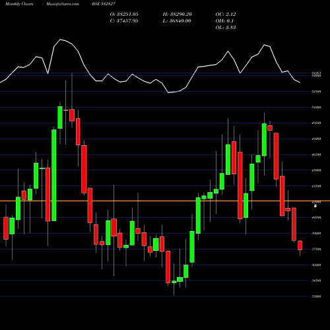This screenshot has width=330, height=330.
Task: Select the close value C: 37457.95
Action: (124, 21)
